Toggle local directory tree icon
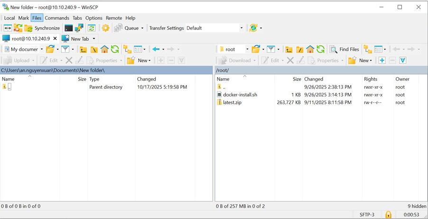 click(127, 49)
